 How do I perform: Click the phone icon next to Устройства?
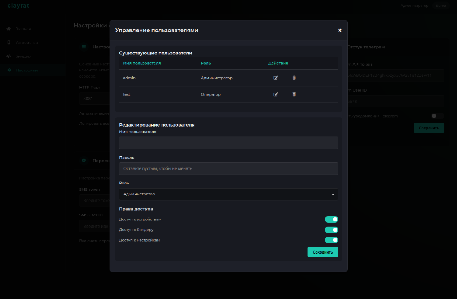point(9,43)
